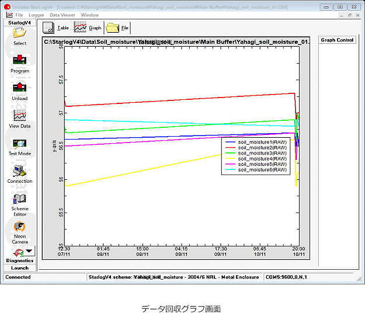Open the Program logger tool

pyautogui.click(x=19, y=61)
